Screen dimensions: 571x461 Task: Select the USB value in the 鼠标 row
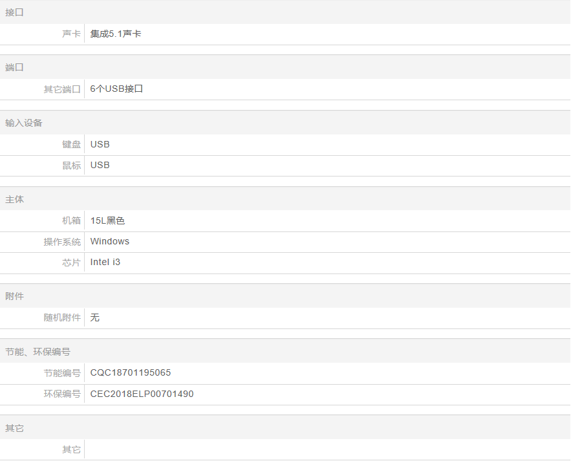point(100,166)
